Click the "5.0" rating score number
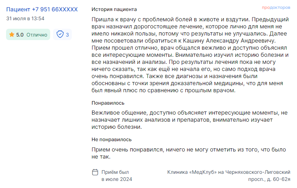The width and height of the screenshot is (297, 188). coord(20,35)
